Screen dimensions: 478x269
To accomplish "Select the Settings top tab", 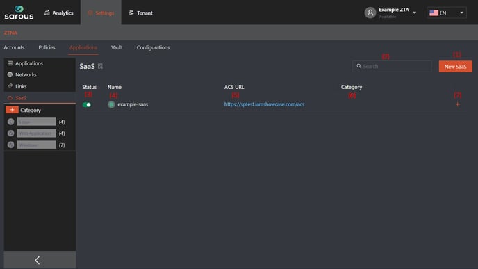I will (101, 13).
